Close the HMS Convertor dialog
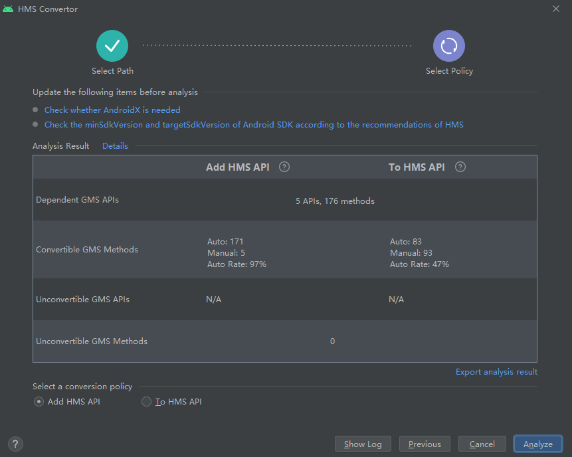Viewport: 572px width, 457px height. [555, 9]
